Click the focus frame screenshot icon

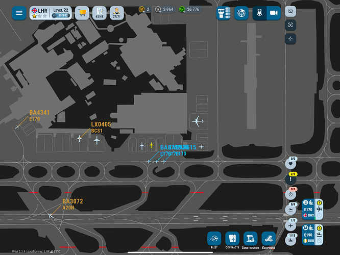coord(290,25)
